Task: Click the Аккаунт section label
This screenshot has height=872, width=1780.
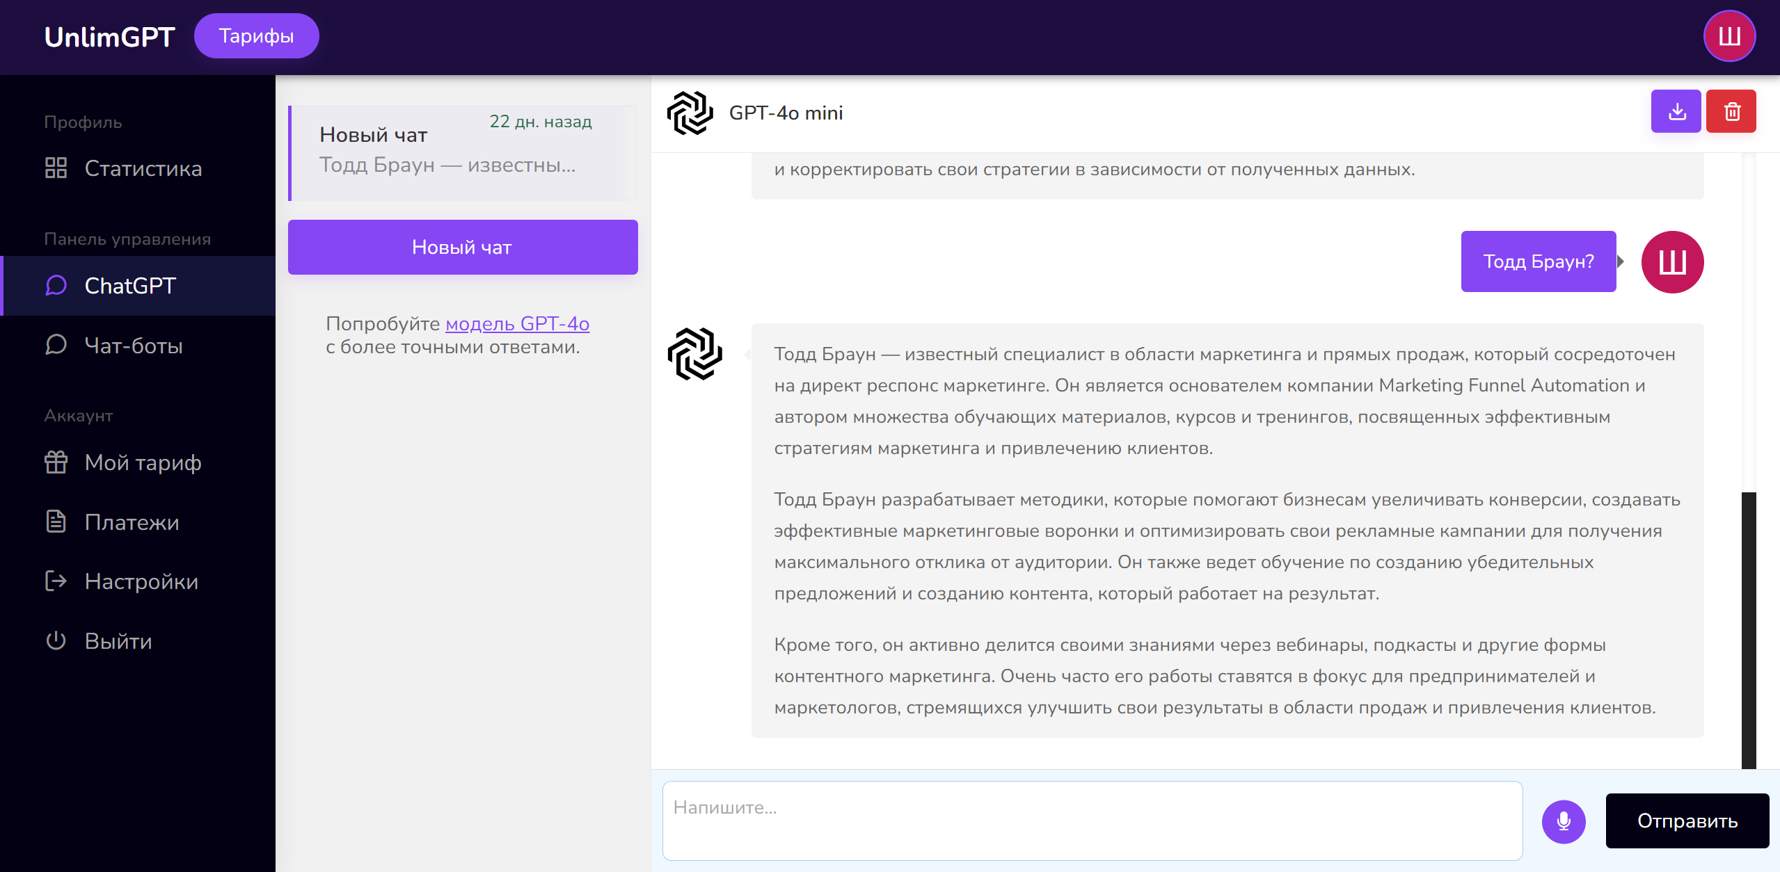Action: coord(79,416)
